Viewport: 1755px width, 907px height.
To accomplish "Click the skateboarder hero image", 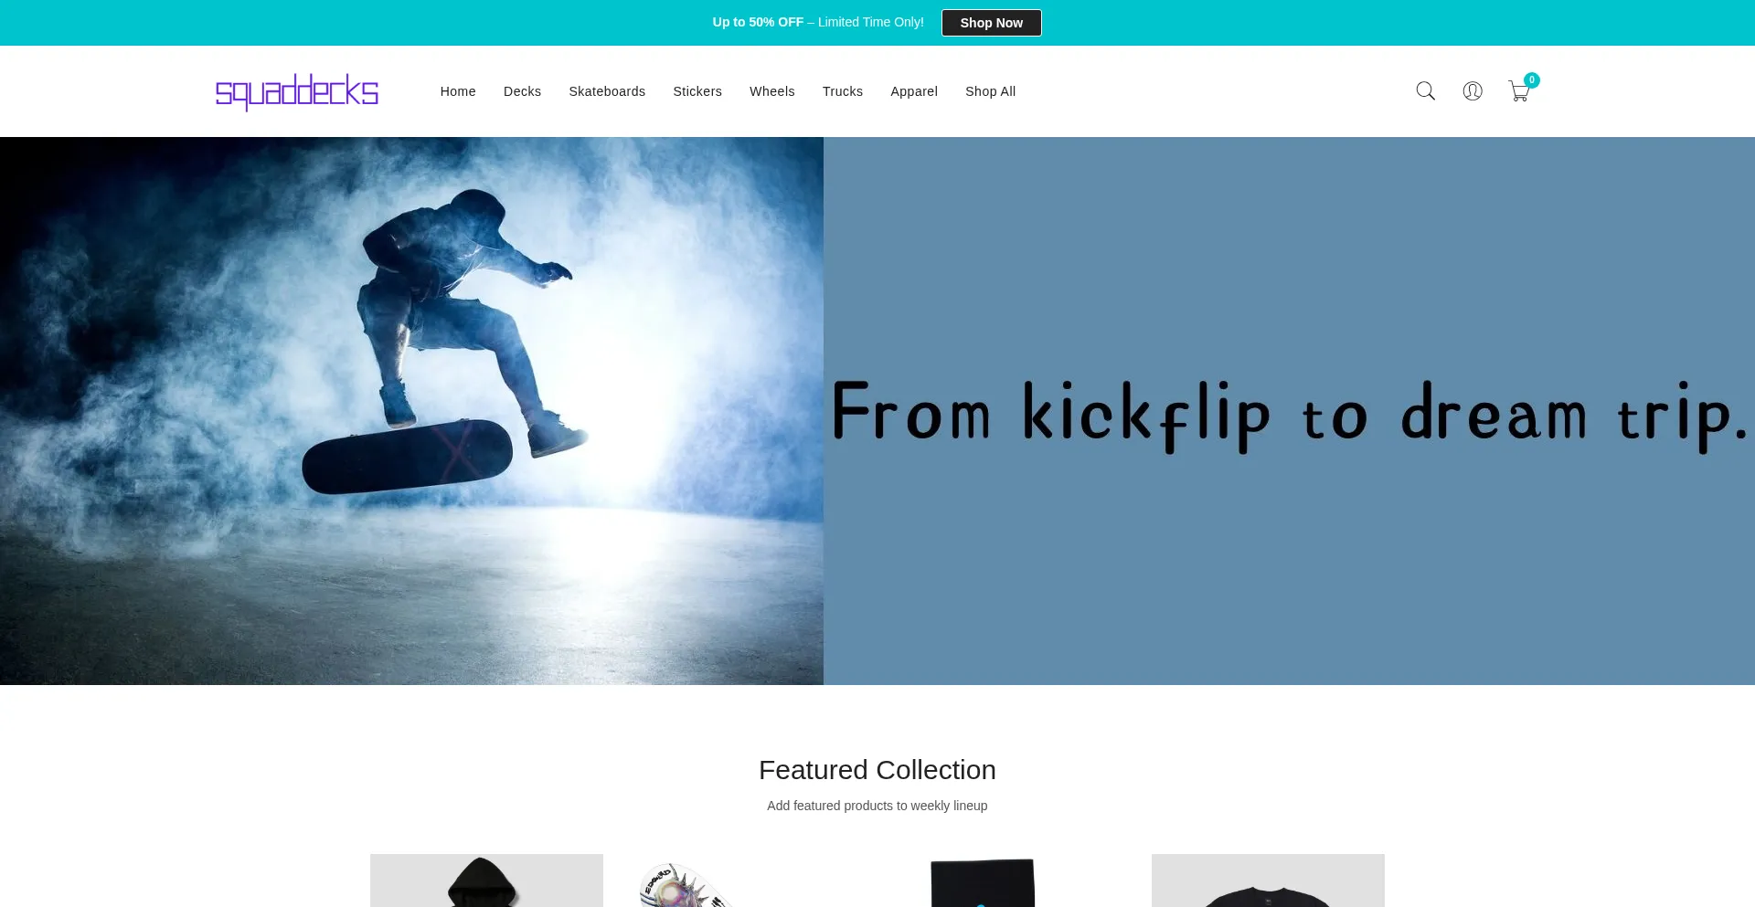I will (411, 411).
